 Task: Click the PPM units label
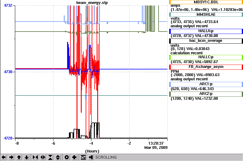(175, 72)
